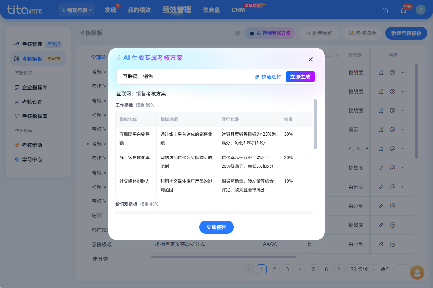Close the AI 生成专属考核方案 dialog

point(311,59)
